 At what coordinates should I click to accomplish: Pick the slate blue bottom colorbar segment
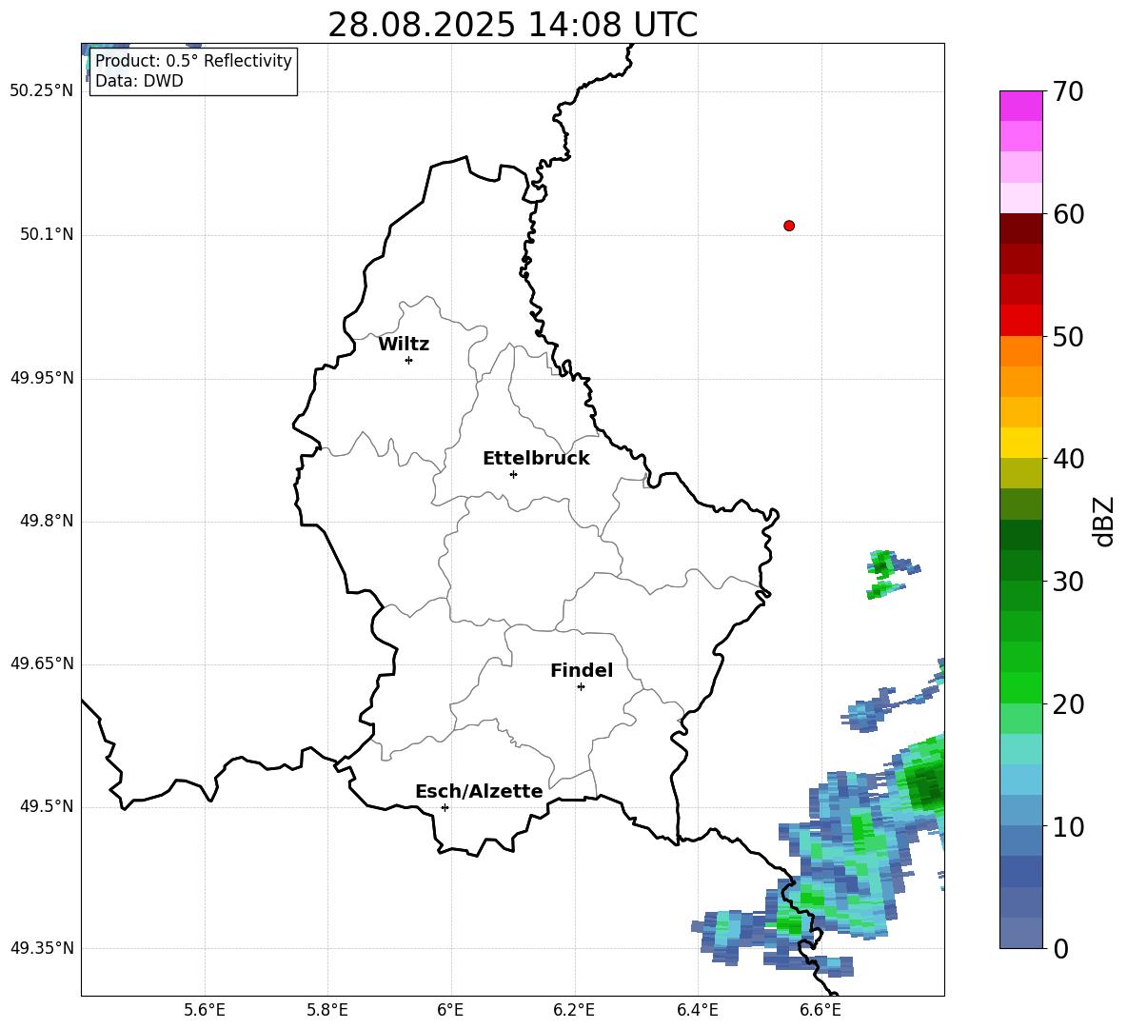[x=1020, y=933]
